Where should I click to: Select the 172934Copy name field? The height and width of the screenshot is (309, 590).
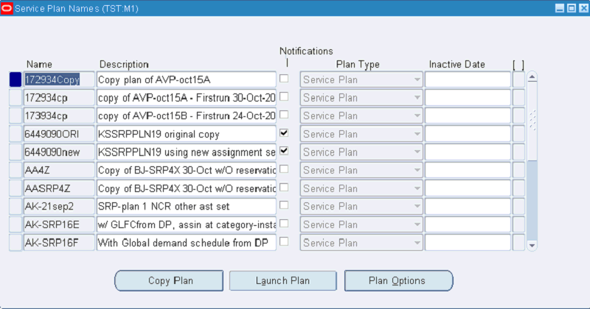(59, 79)
